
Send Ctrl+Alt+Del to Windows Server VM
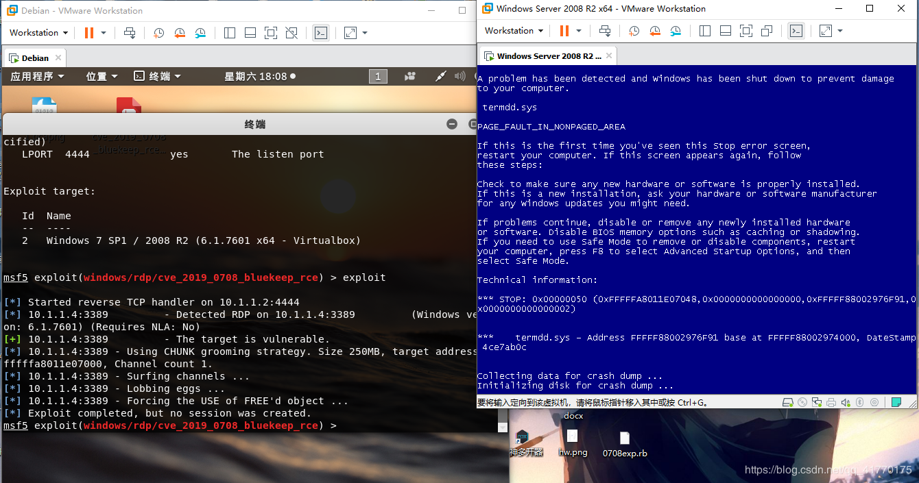[x=605, y=31]
